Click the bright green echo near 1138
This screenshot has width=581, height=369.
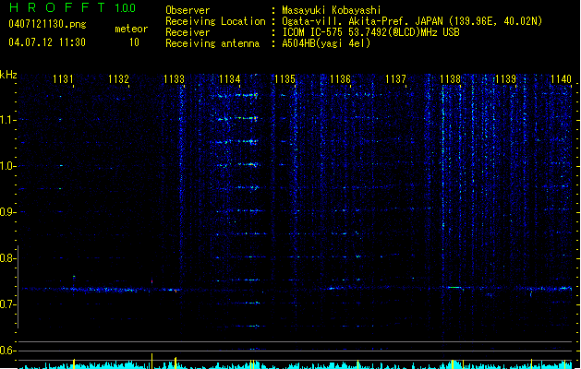[454, 287]
